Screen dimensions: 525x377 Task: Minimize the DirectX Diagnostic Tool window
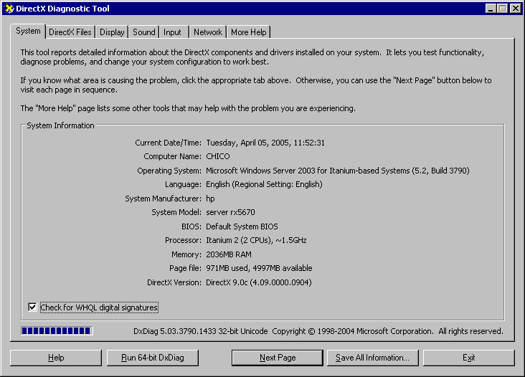click(491, 9)
